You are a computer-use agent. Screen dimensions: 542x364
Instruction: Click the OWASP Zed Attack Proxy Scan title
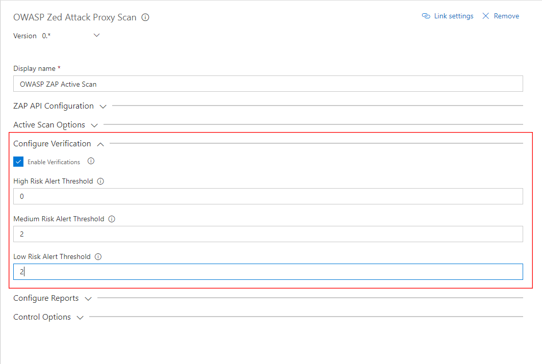[x=74, y=17]
